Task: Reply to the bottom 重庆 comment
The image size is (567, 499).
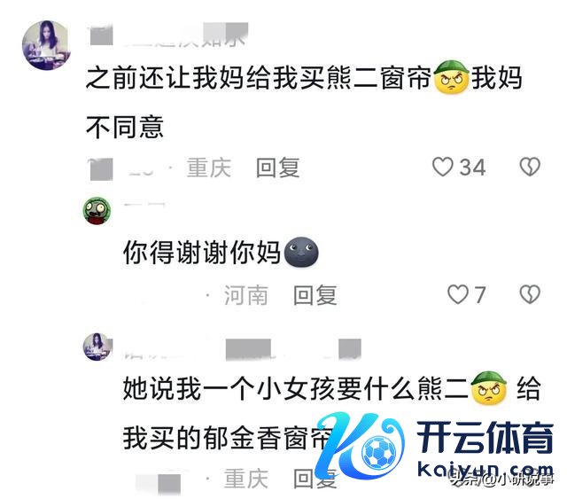Action: point(315,479)
